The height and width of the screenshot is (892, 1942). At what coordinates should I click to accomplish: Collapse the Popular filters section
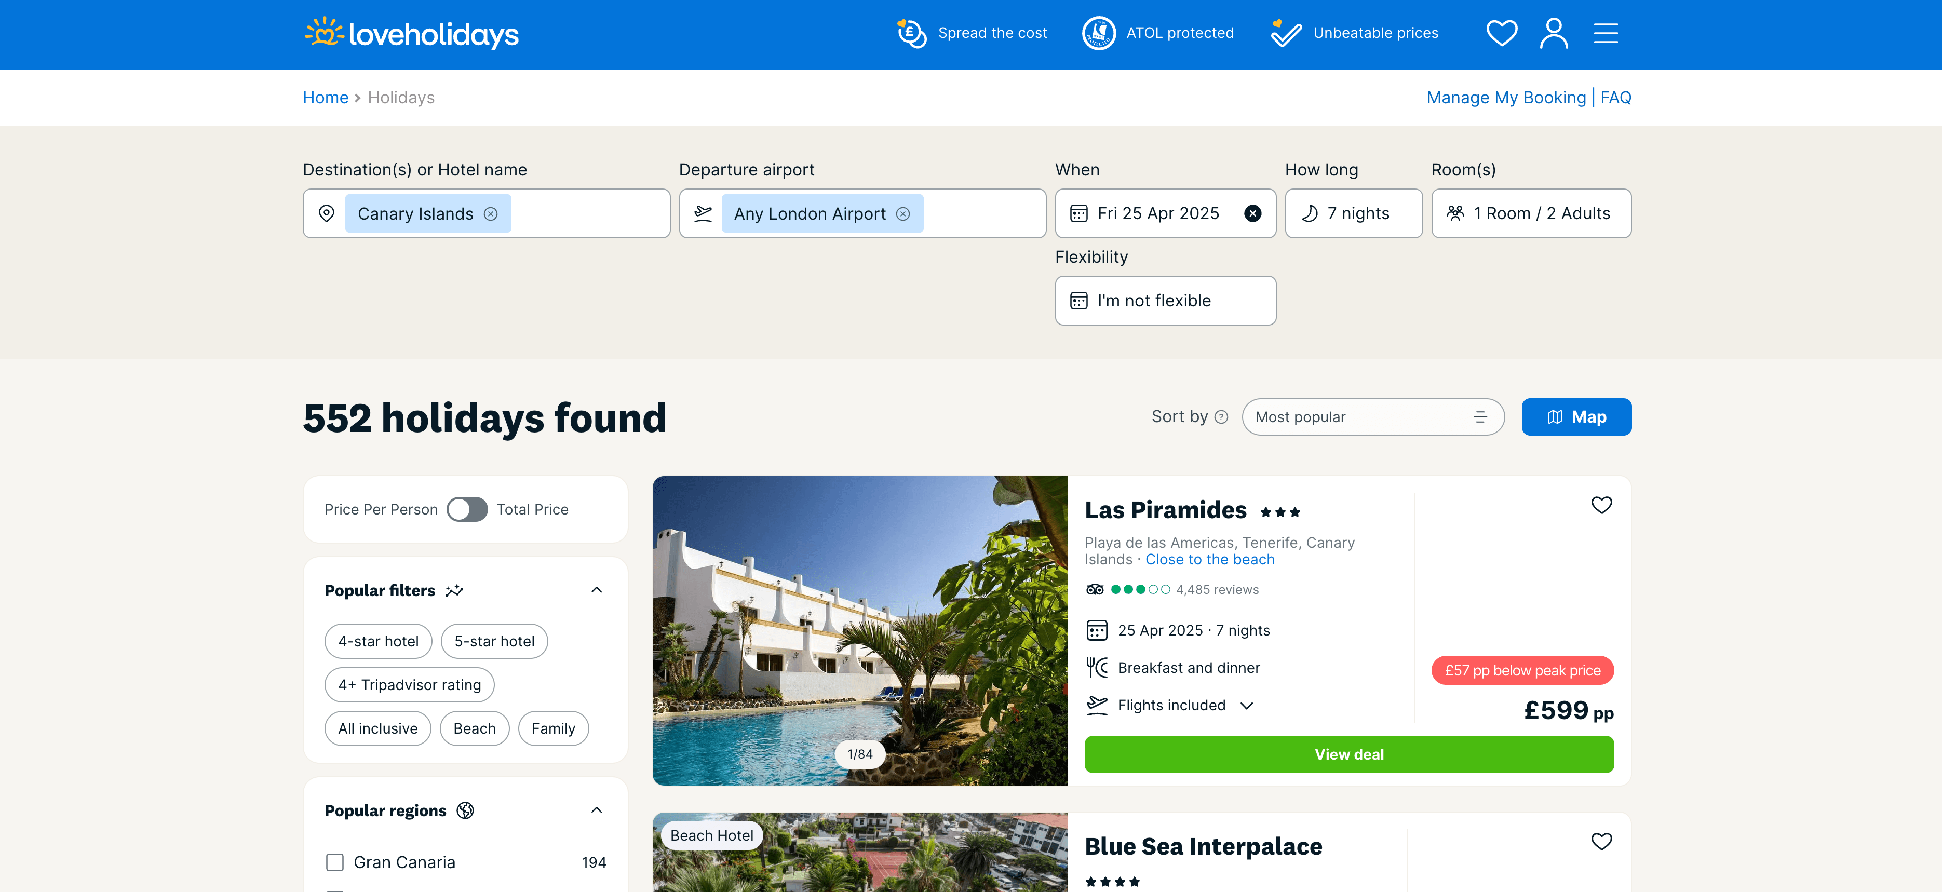click(x=596, y=590)
